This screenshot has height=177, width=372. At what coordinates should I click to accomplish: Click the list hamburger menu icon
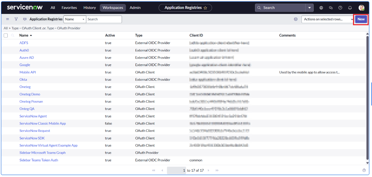click(x=8, y=19)
